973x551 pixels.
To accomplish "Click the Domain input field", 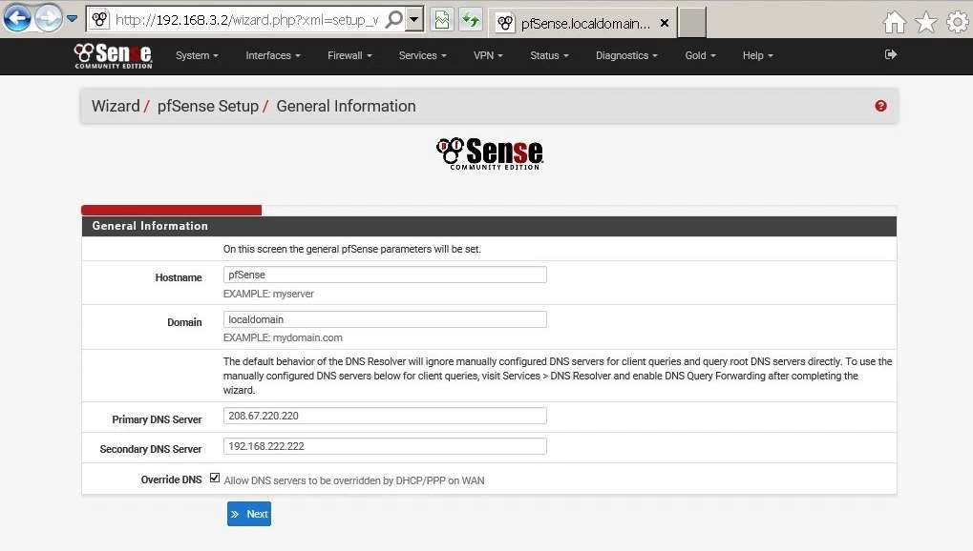I will click(x=385, y=319).
